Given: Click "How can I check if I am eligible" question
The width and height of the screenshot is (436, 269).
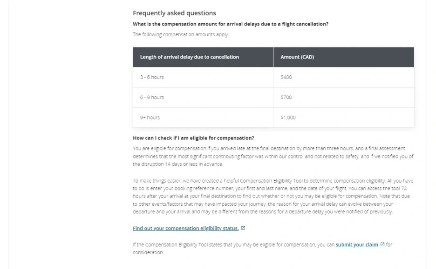Looking at the screenshot, I should click(193, 138).
